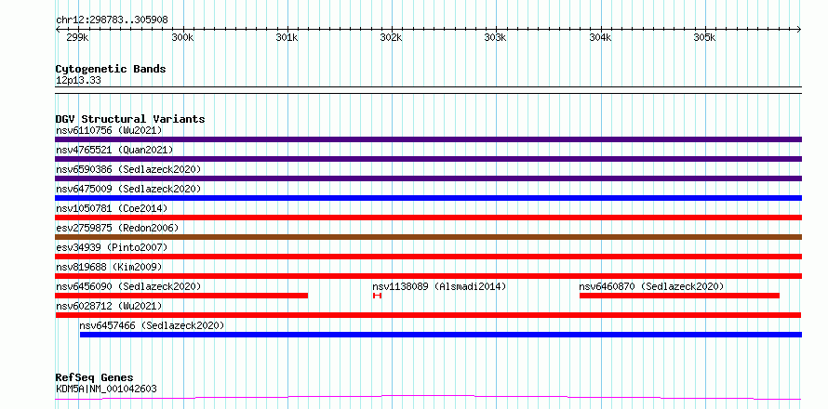Select the nsv6457466 (Sedlazeck2020) blue bar
The width and height of the screenshot is (828, 409).
[441, 335]
